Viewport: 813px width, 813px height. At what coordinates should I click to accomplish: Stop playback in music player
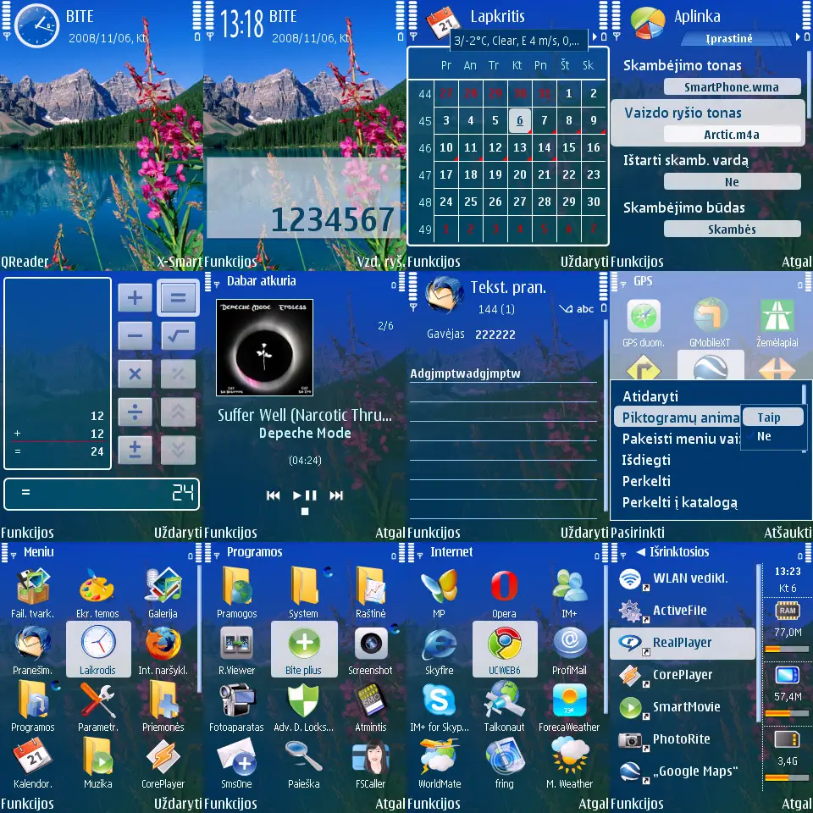click(x=305, y=512)
